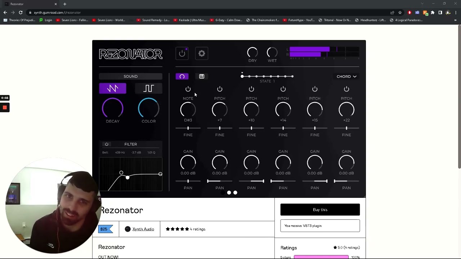Open the browser extensions puzzle icon

(x=433, y=13)
